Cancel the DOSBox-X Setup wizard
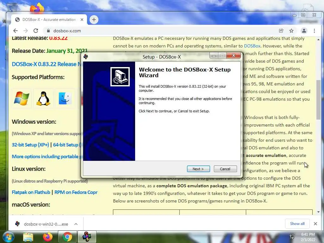This screenshot has width=324, height=243. coord(225,169)
